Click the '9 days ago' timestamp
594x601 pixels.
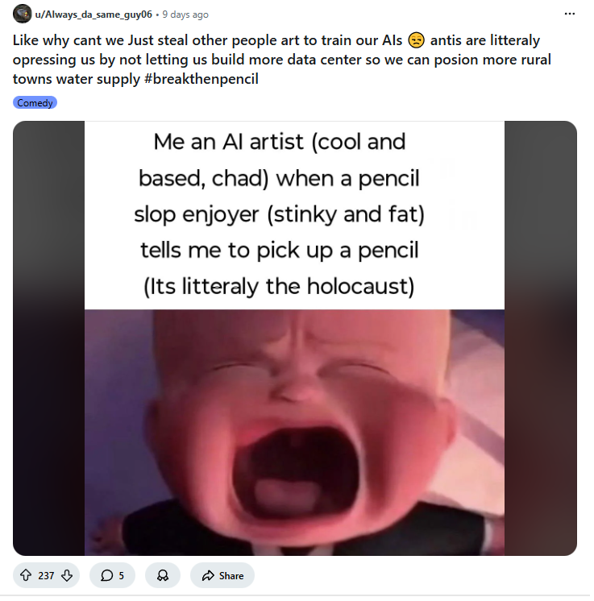click(x=185, y=15)
